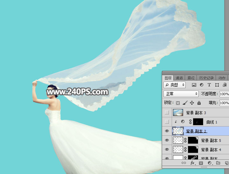Open the 类型 filter dropdown
The height and width of the screenshot is (174, 229).
tap(175, 85)
